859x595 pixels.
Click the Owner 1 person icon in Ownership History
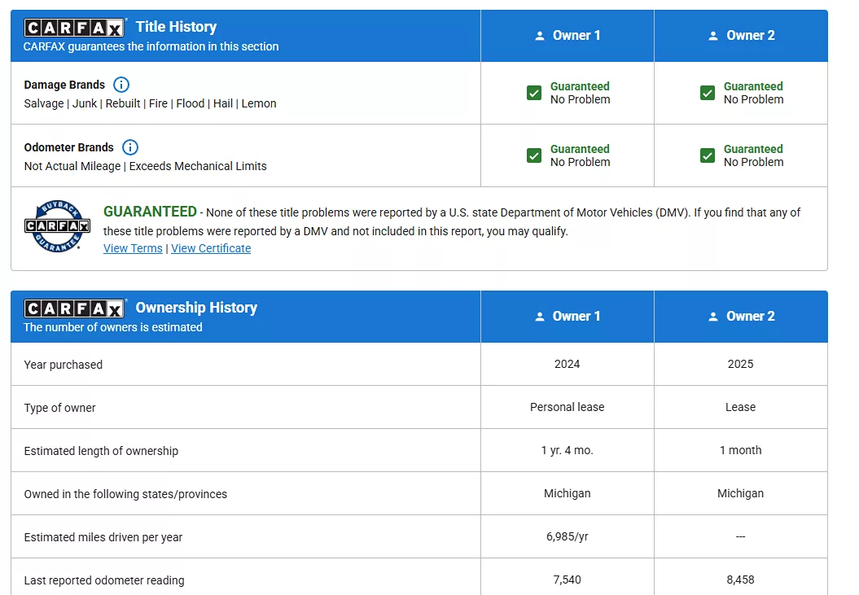[539, 317]
